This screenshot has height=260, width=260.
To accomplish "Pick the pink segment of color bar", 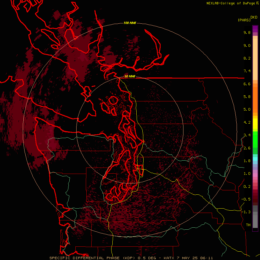I will pos(255,175).
